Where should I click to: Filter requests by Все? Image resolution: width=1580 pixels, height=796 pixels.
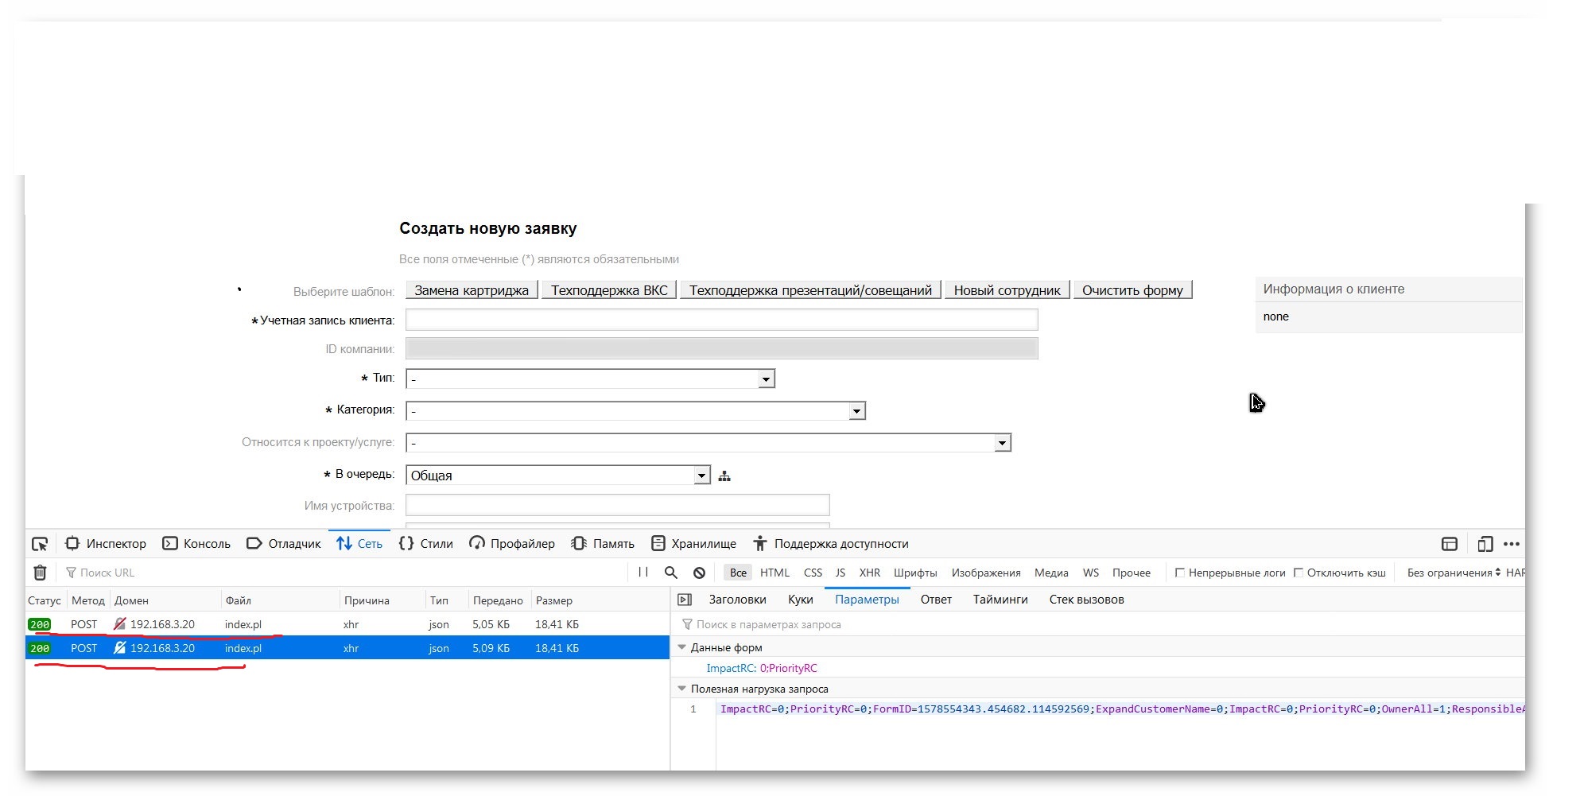(738, 573)
